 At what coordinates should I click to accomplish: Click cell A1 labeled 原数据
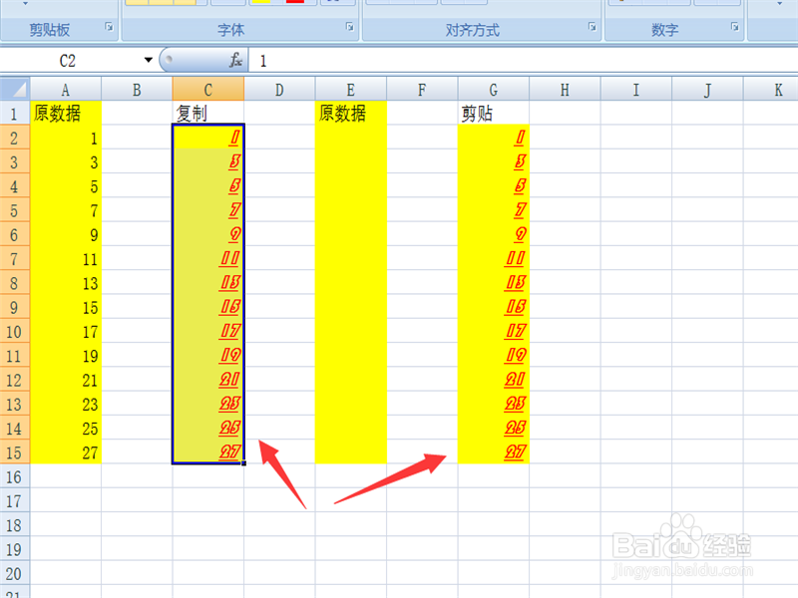tap(66, 113)
